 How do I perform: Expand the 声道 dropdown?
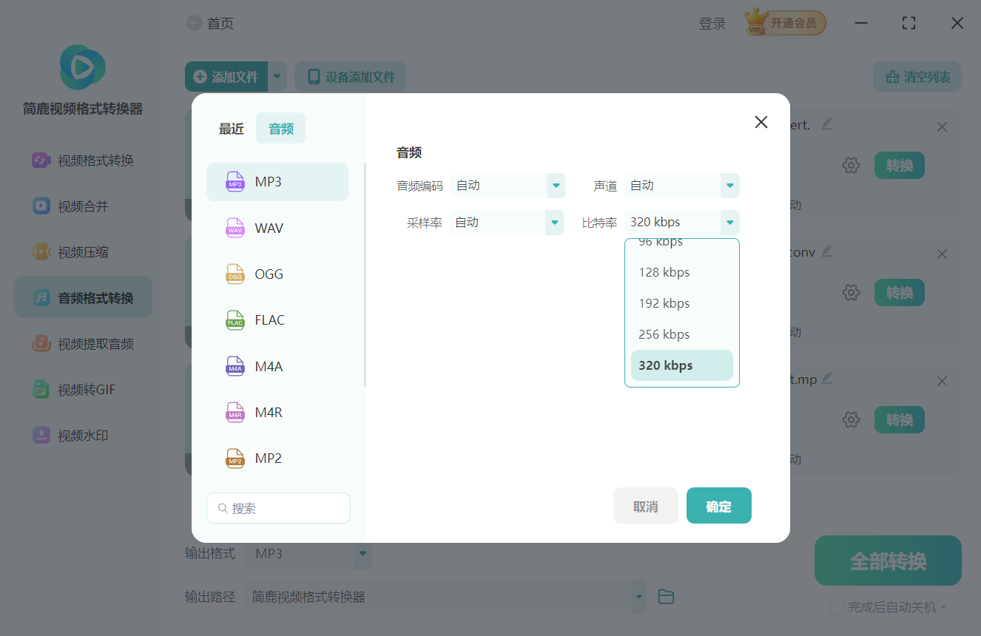pyautogui.click(x=730, y=186)
